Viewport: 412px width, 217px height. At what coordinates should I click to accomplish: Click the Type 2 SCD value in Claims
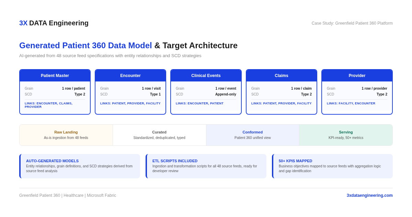coord(306,94)
